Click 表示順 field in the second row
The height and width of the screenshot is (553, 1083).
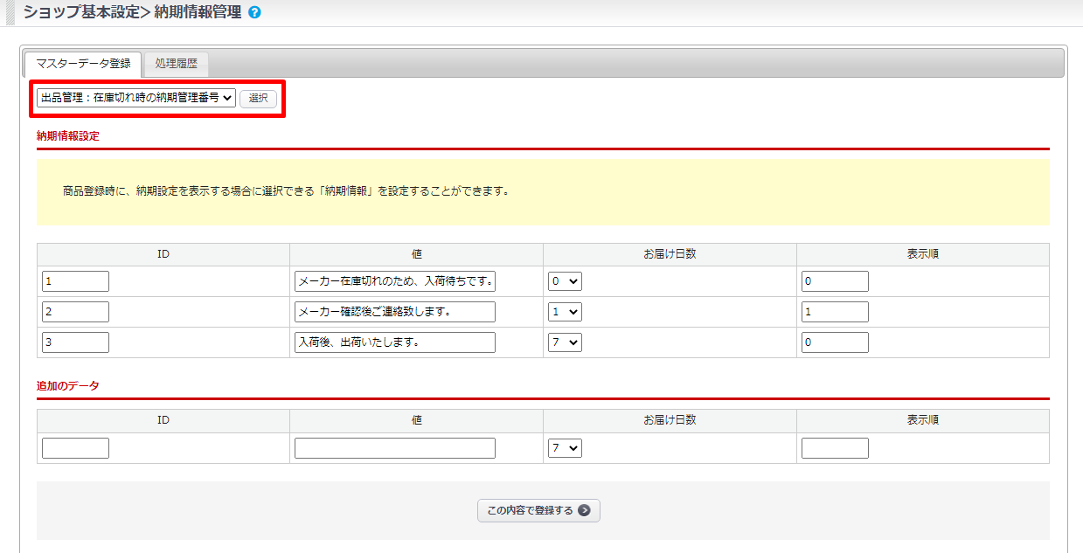coord(835,312)
